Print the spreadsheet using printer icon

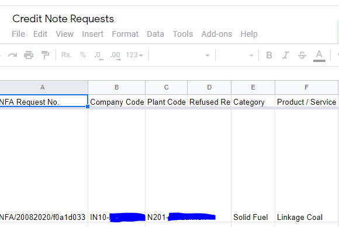(x=29, y=55)
